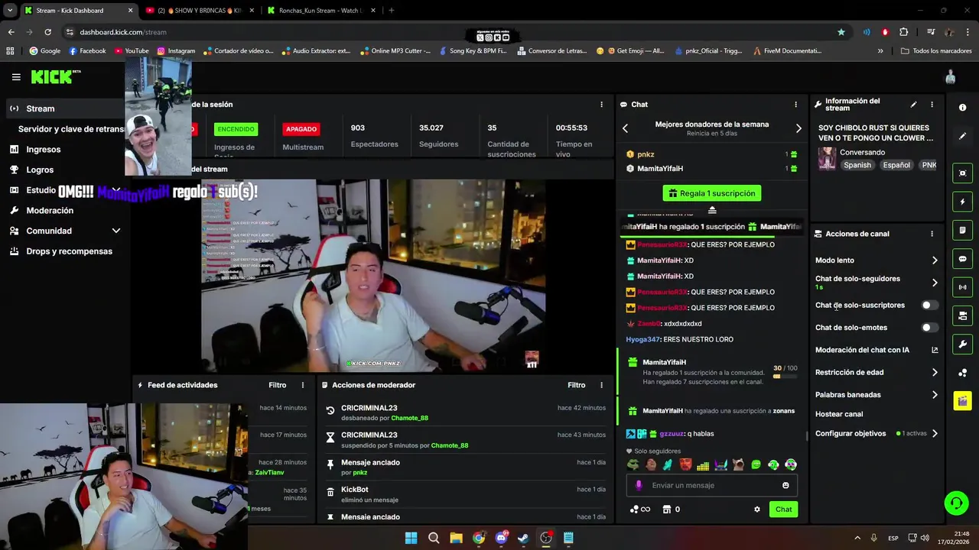
Task: Edit stream information with the pencil icon
Action: (x=913, y=105)
